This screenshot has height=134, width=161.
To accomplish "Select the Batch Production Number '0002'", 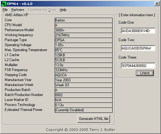I will 84,95.
